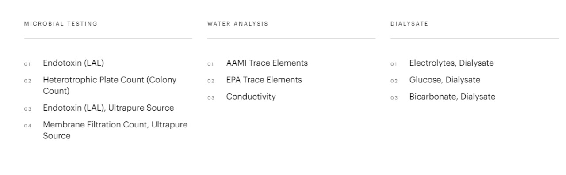Click number 03 beside Conductivity
Image resolution: width=566 pixels, height=175 pixels.
pos(211,98)
